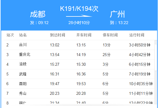Select the station name 重庆北

coord(25,55)
